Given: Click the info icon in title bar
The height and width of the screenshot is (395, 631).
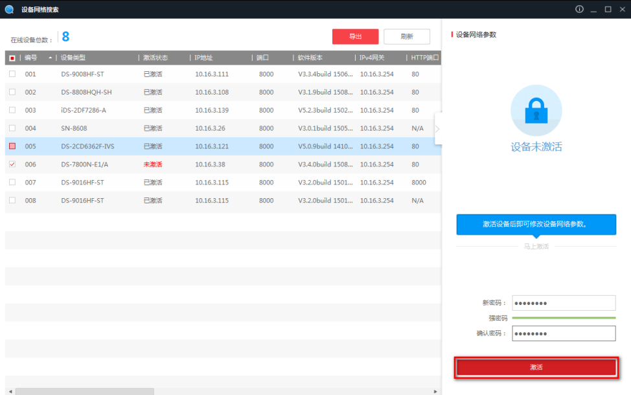Looking at the screenshot, I should pyautogui.click(x=579, y=9).
